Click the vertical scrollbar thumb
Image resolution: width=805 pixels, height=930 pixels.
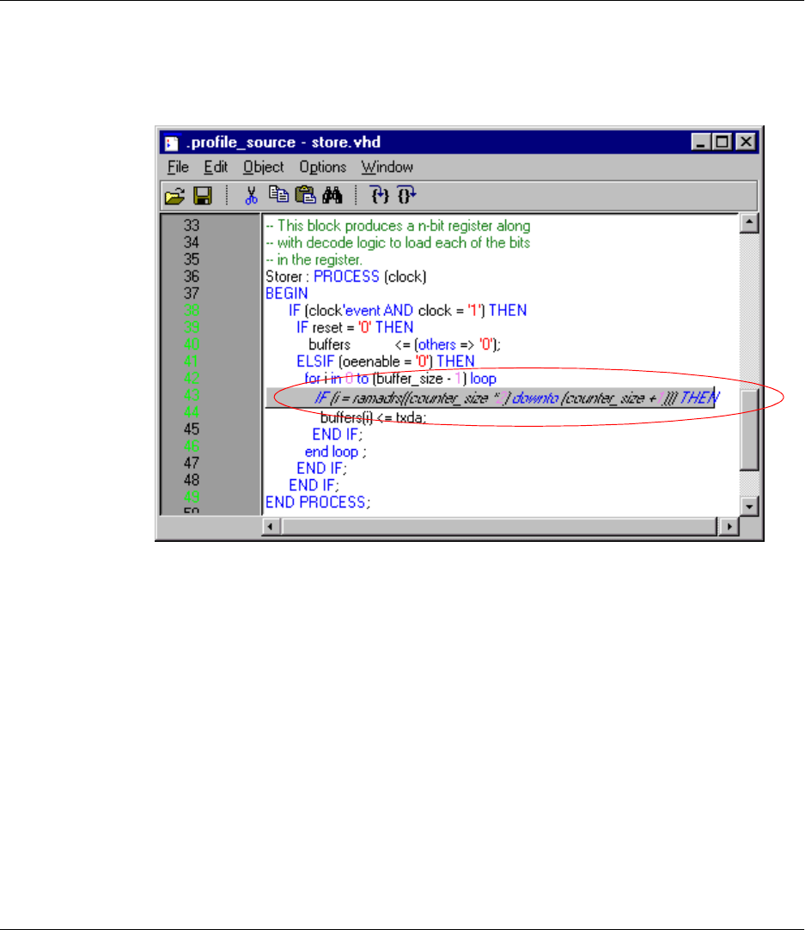749,430
